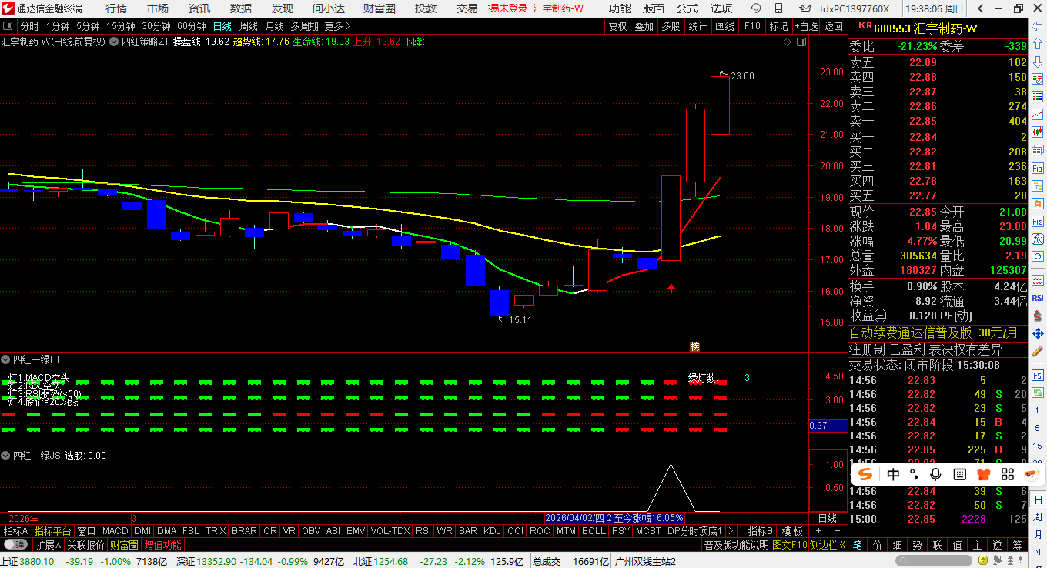Click 返回 return button
Screen dimensions: 1047x568
click(834, 26)
